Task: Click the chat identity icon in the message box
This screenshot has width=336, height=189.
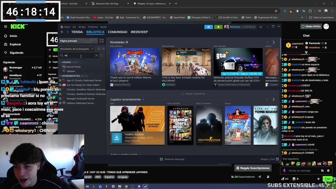Action: click(284, 171)
